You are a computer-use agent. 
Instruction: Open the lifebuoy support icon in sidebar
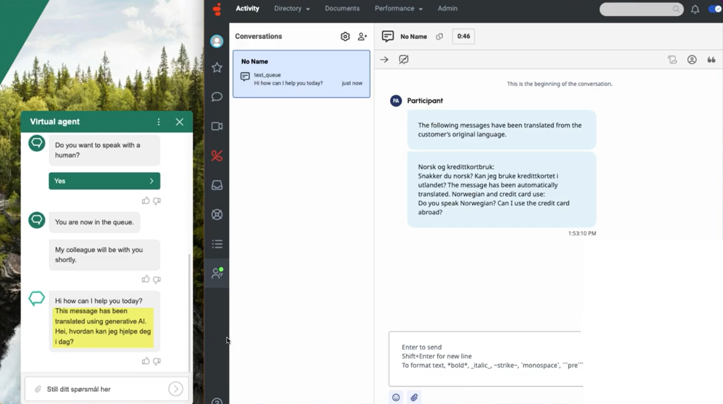coord(217,214)
